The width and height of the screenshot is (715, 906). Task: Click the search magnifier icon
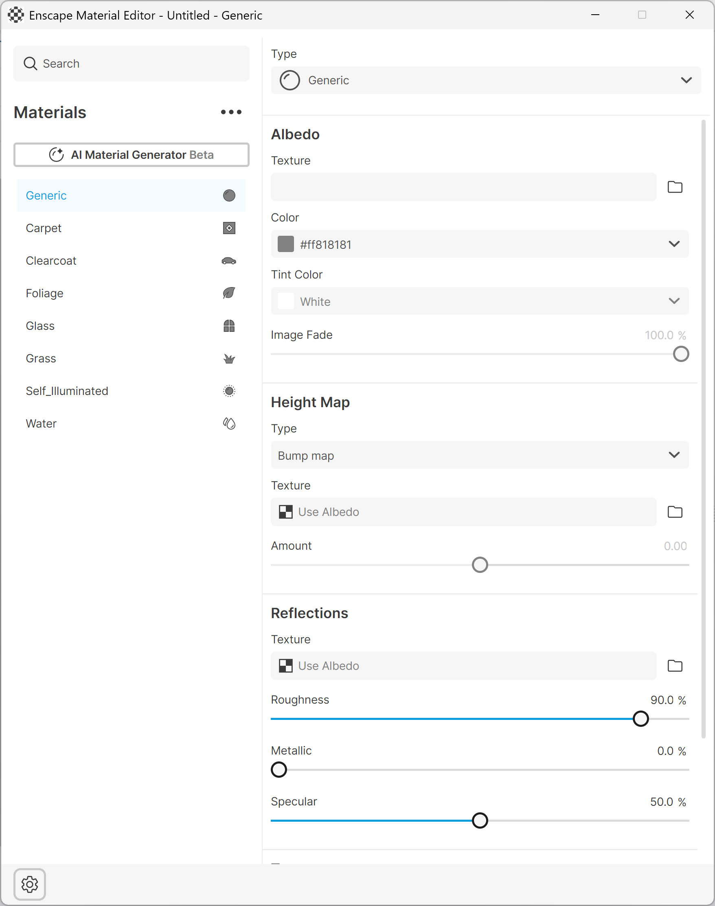click(x=30, y=64)
